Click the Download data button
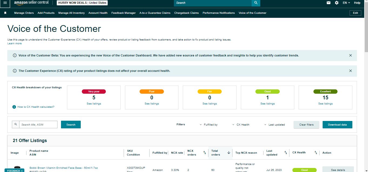 [337, 125]
